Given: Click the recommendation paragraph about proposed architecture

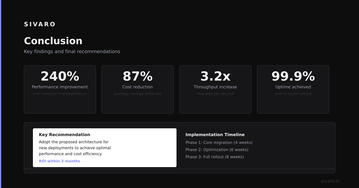Looking at the screenshot, I should (x=75, y=148).
